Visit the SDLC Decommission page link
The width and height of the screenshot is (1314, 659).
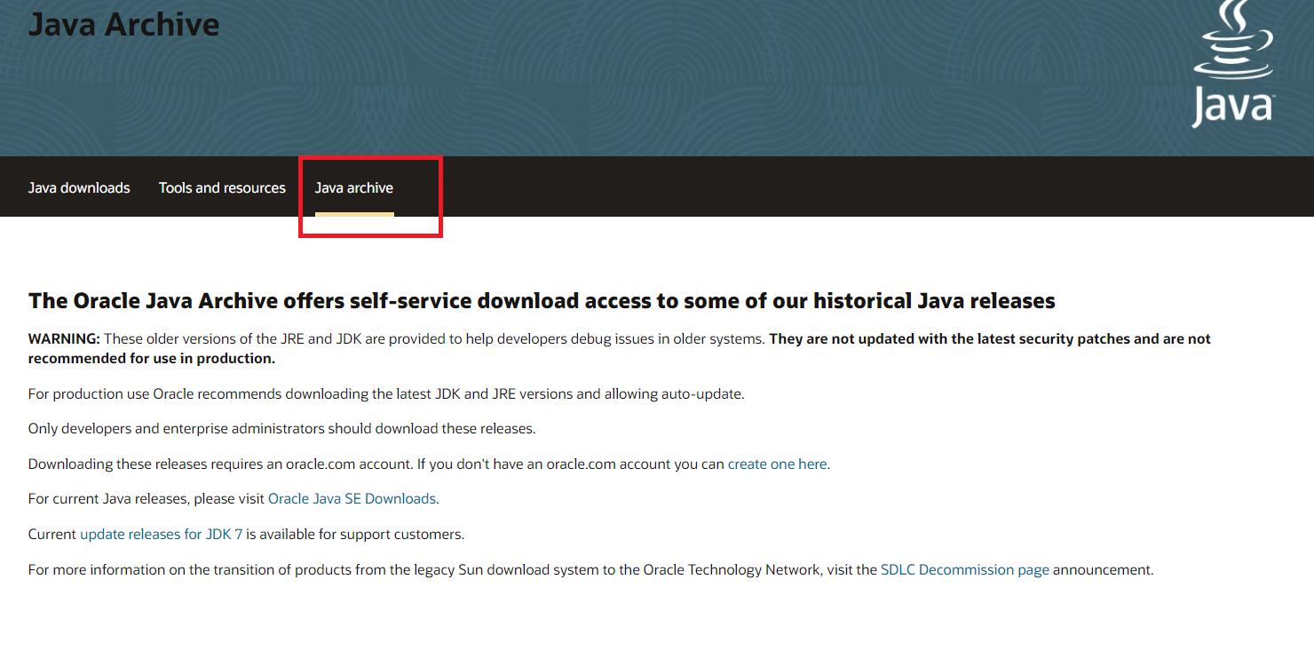pos(965,570)
